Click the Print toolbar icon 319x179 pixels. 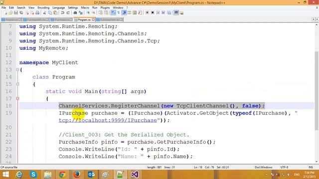pos(37,13)
